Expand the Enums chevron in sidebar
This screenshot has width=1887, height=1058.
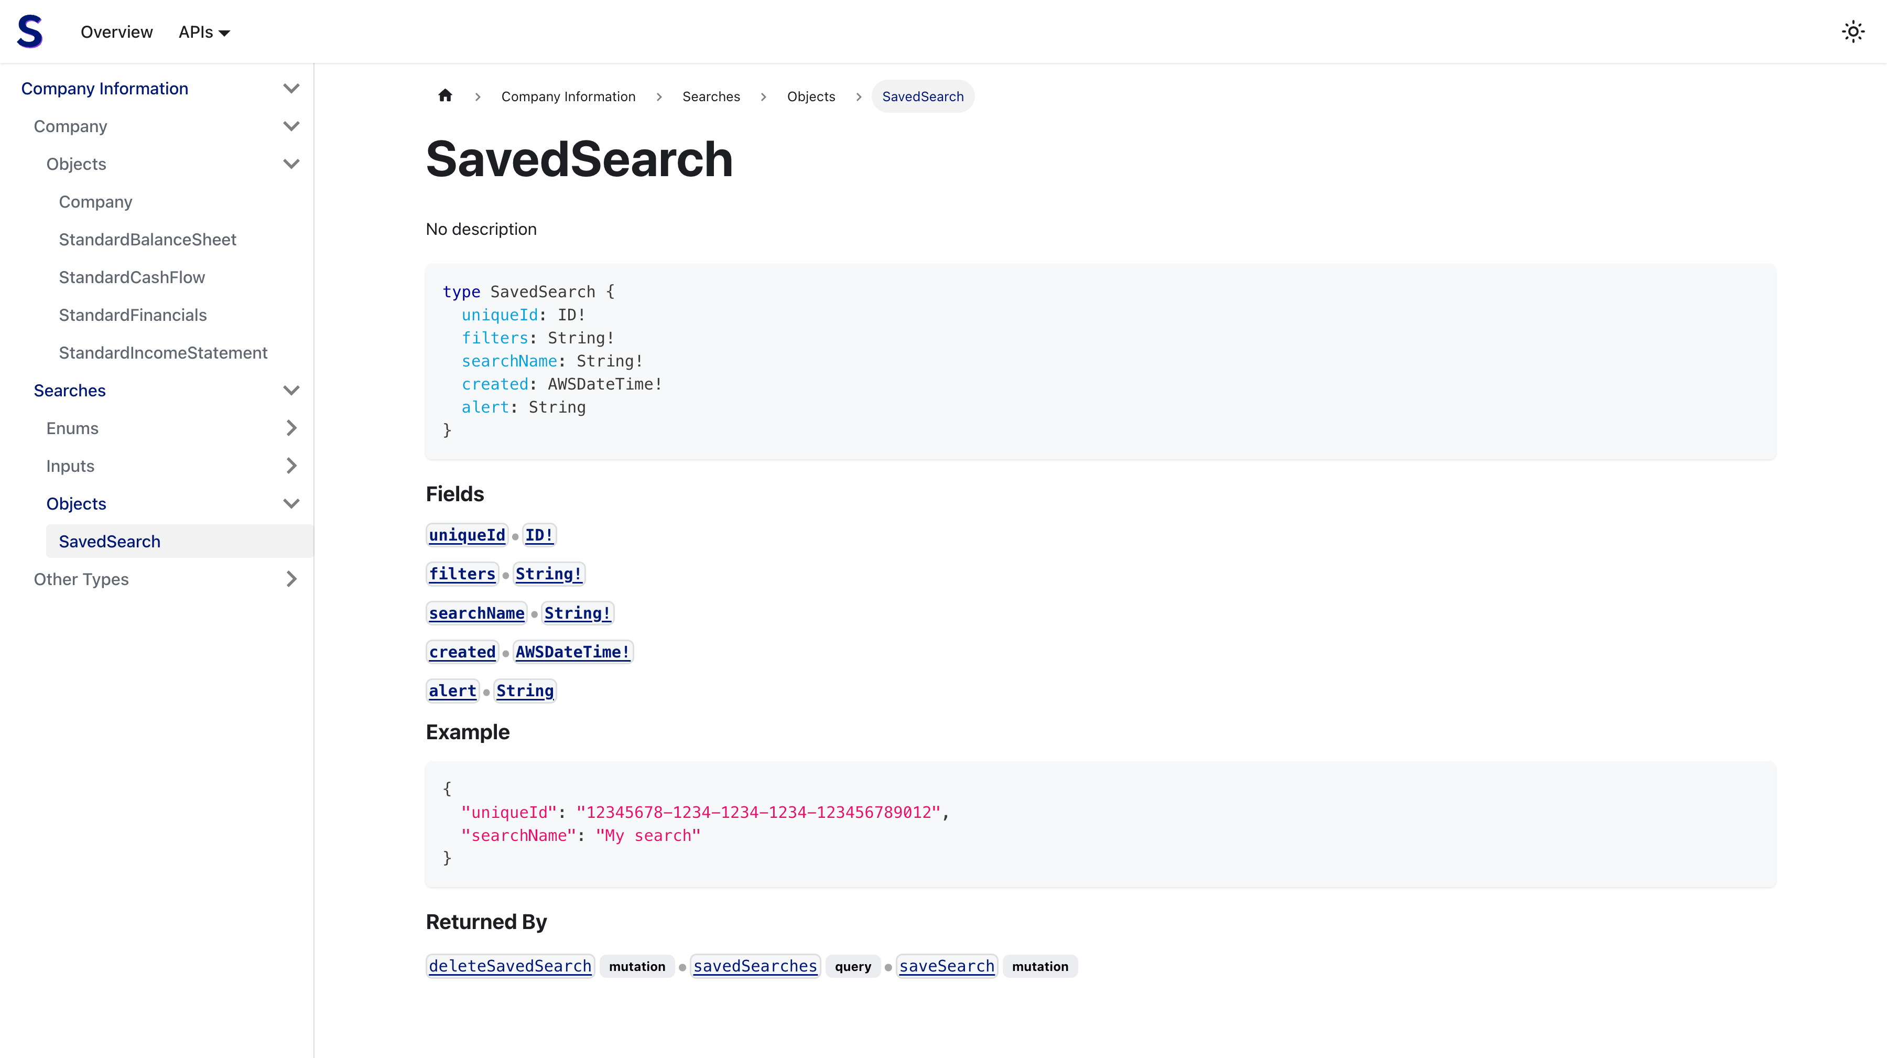tap(291, 428)
